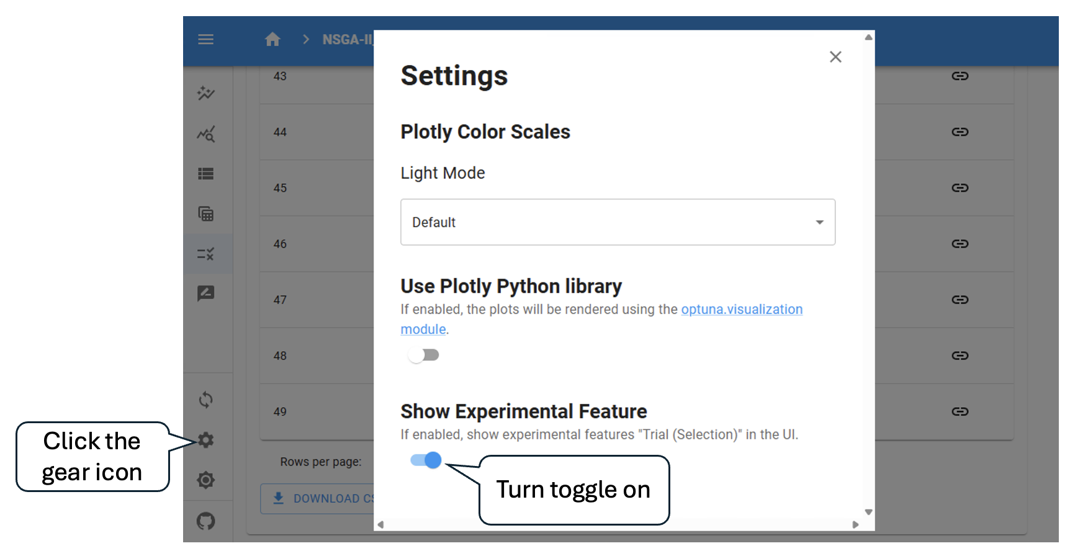Viewport: 1070px width, 551px height.
Task: Turn off Show Experimental Feature toggle
Action: 426,460
